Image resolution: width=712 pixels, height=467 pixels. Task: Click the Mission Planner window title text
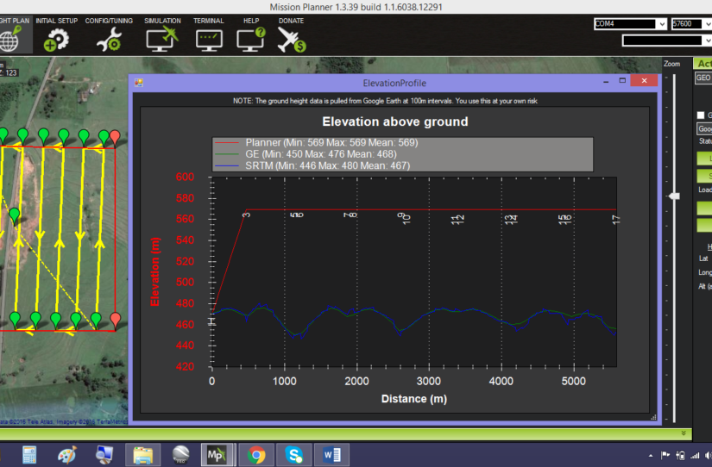coord(356,7)
